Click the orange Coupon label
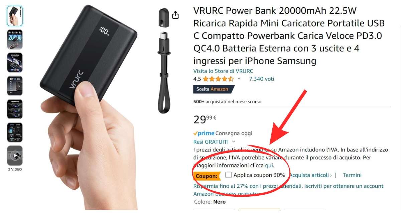This screenshot has height=213, width=401. (207, 176)
